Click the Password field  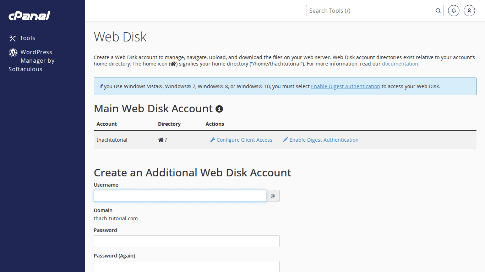click(x=186, y=241)
